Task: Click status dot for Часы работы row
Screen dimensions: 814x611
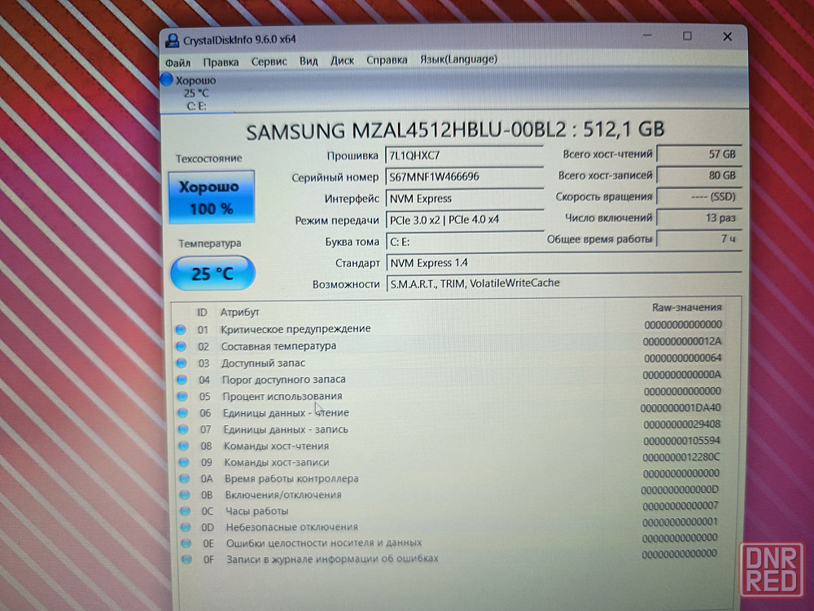Action: click(186, 511)
